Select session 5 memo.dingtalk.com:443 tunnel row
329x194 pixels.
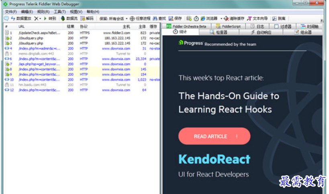pyautogui.click(x=82, y=54)
